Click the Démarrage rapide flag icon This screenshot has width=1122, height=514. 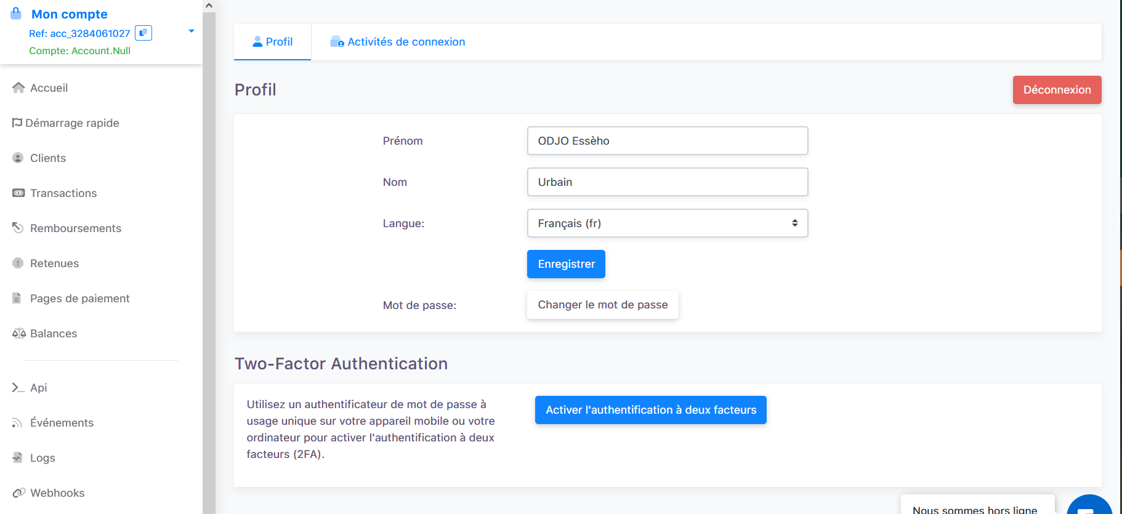(17, 122)
